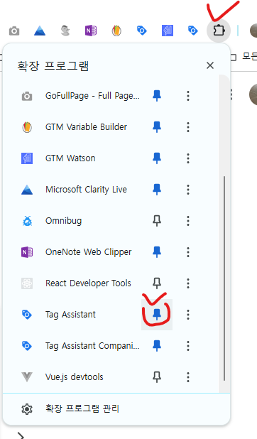
Task: Toggle the Tag Assistant pin
Action: click(x=157, y=315)
